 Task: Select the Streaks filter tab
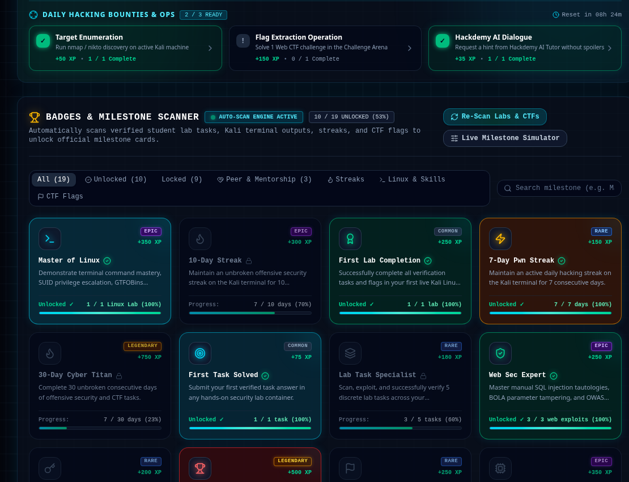(346, 179)
